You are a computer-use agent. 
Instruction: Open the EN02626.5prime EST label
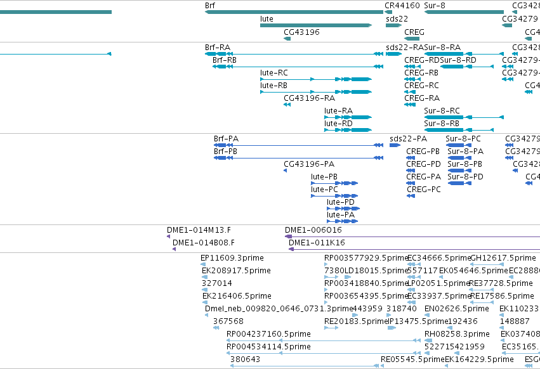point(457,309)
